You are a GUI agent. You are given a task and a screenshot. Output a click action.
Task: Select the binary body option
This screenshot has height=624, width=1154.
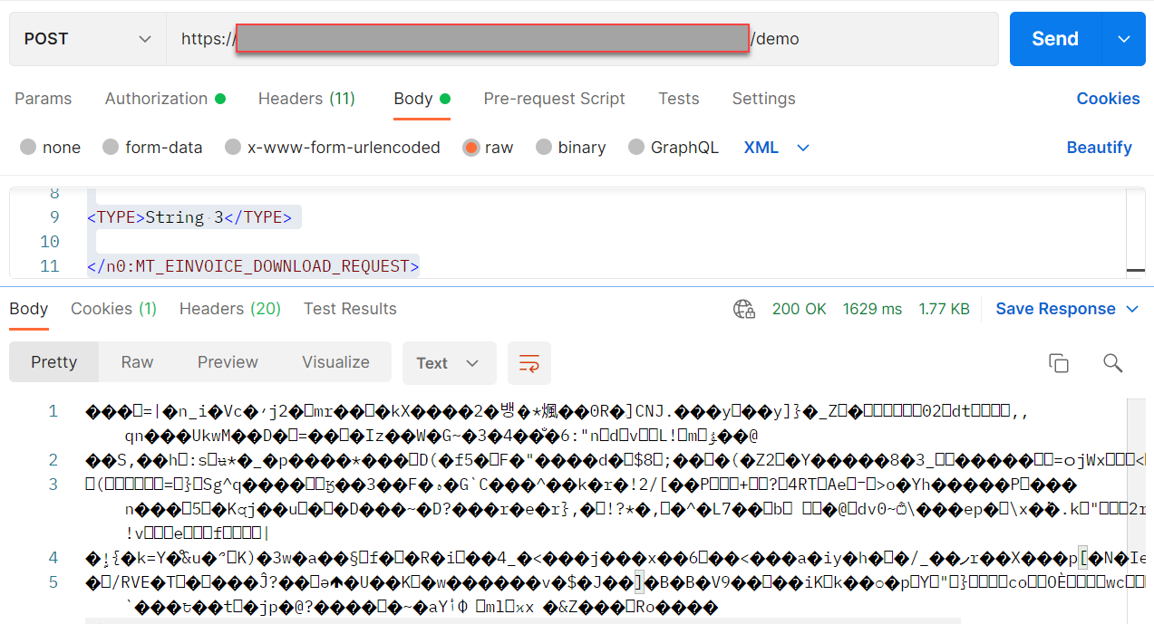coord(544,148)
